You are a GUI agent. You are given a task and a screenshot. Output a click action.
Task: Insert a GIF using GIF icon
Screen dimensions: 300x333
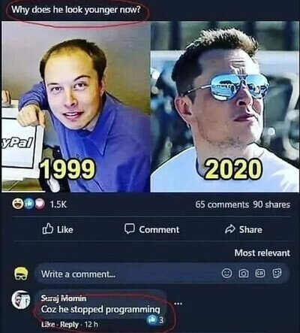point(259,274)
